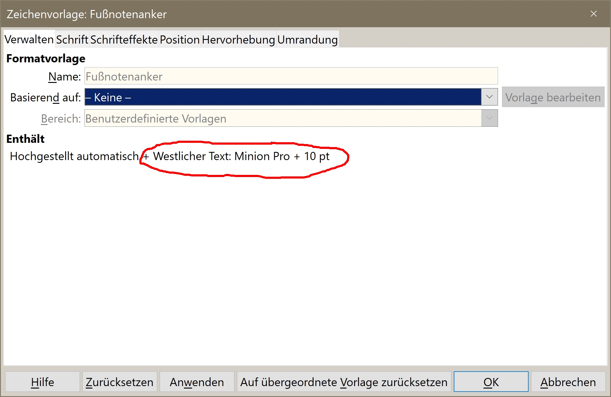611x397 pixels.
Task: Click the 'Vorlage bearbeiten' button
Action: (x=553, y=97)
